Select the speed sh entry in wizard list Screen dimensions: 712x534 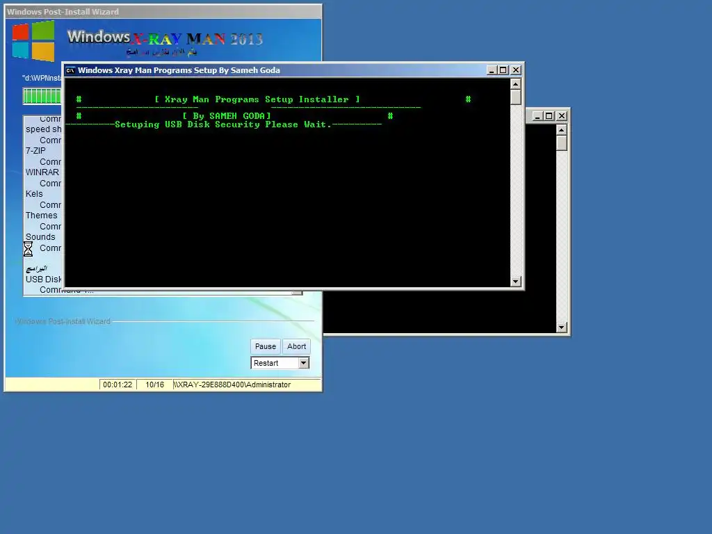(x=44, y=129)
